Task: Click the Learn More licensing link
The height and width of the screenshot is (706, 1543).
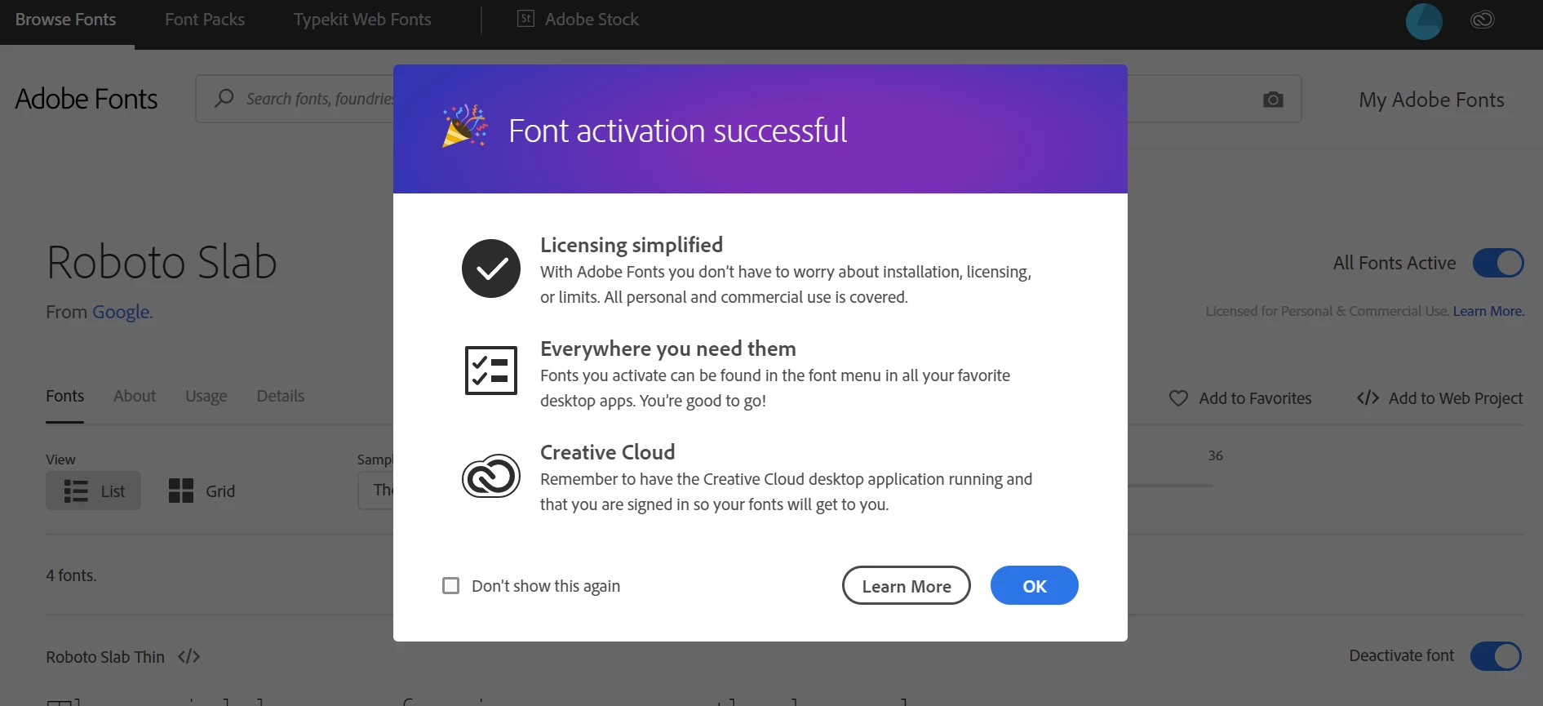Action: click(1488, 311)
